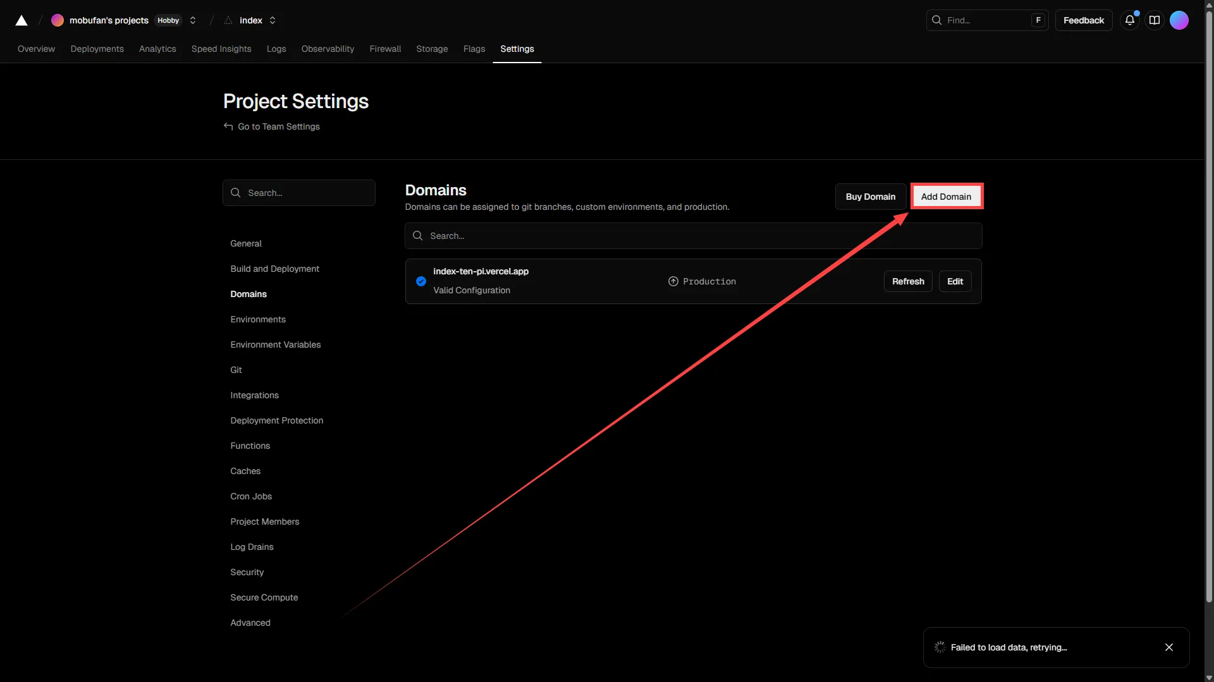Image resolution: width=1214 pixels, height=682 pixels.
Task: Switch to the Deployments tab
Action: coord(97,49)
